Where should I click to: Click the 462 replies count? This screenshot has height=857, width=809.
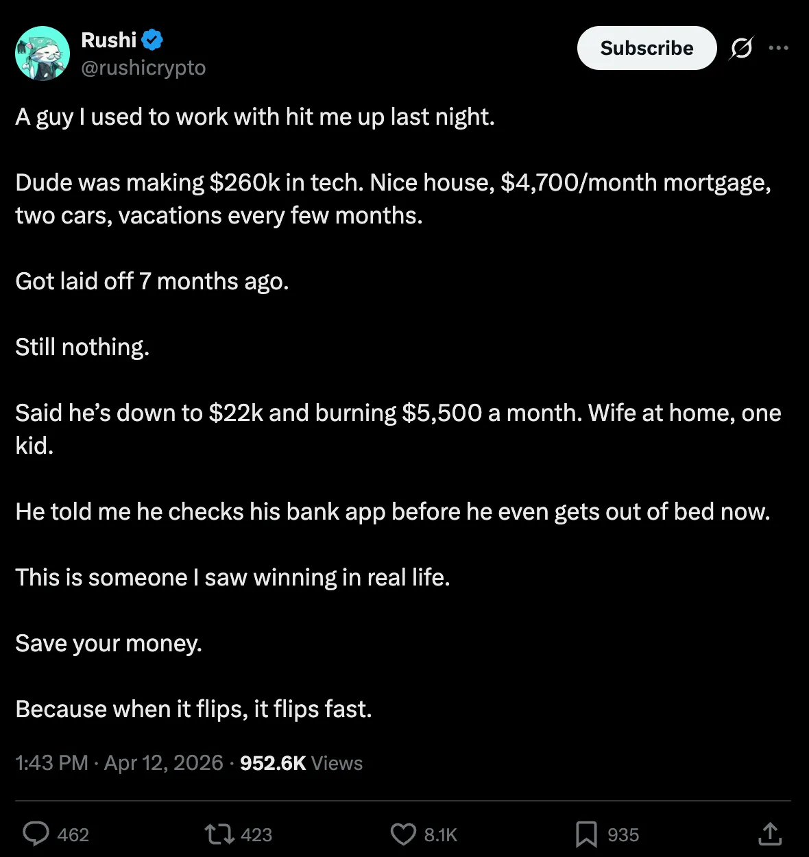tap(73, 834)
